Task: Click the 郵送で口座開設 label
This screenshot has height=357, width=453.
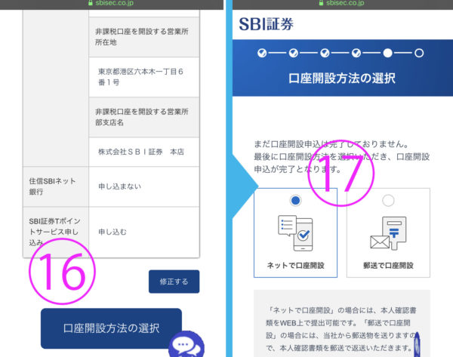Action: coord(388,266)
